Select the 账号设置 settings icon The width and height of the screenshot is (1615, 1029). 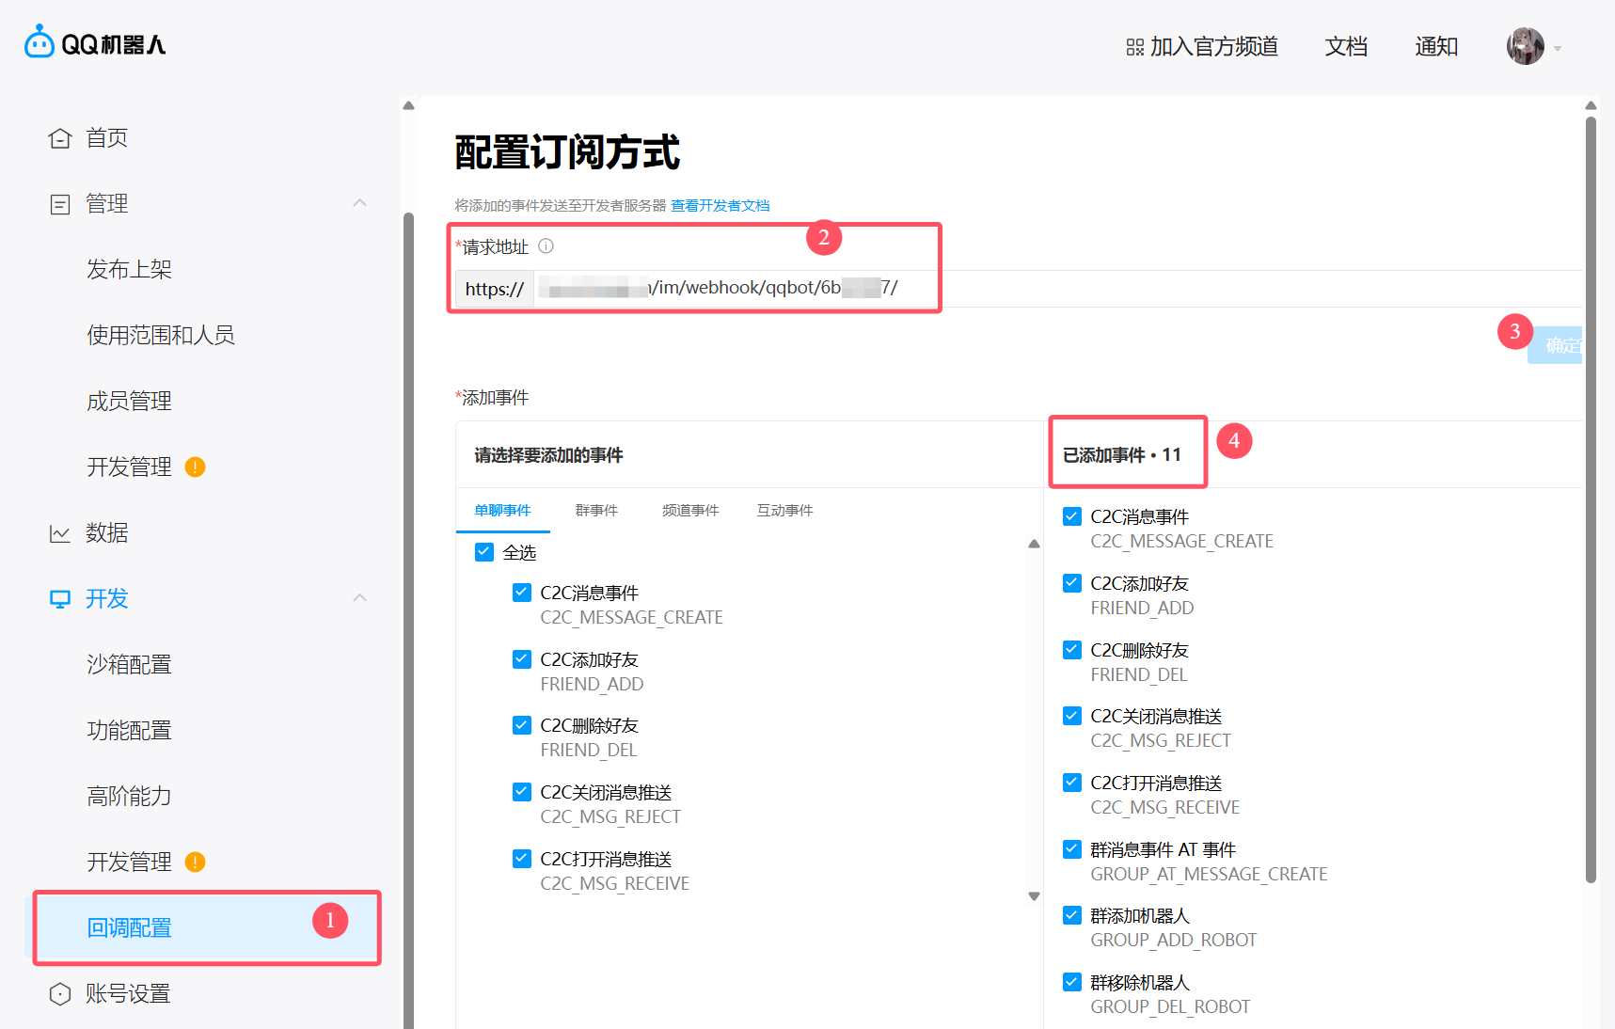click(x=59, y=993)
